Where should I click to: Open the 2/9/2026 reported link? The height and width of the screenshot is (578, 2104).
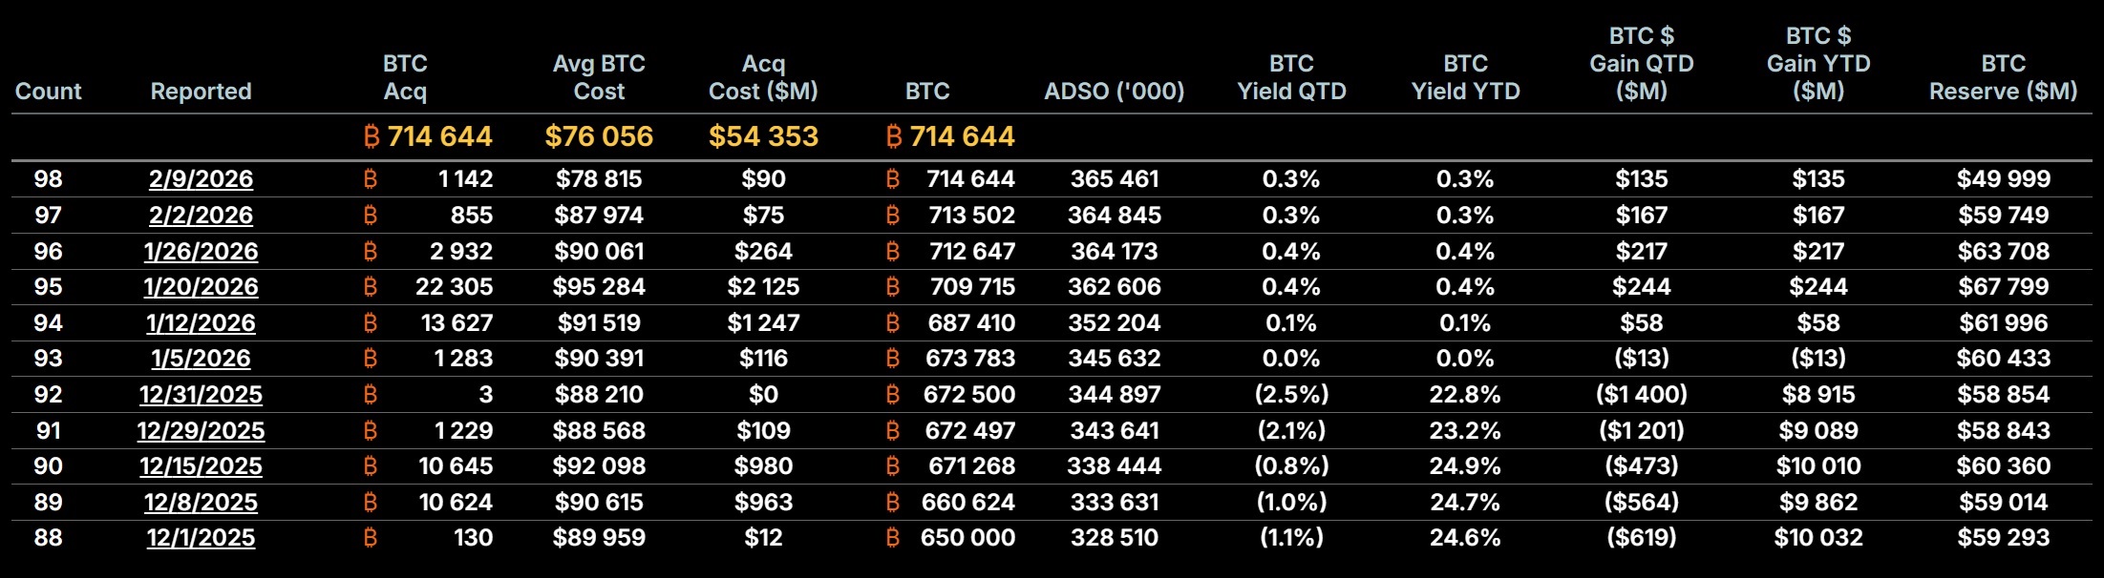pos(201,179)
